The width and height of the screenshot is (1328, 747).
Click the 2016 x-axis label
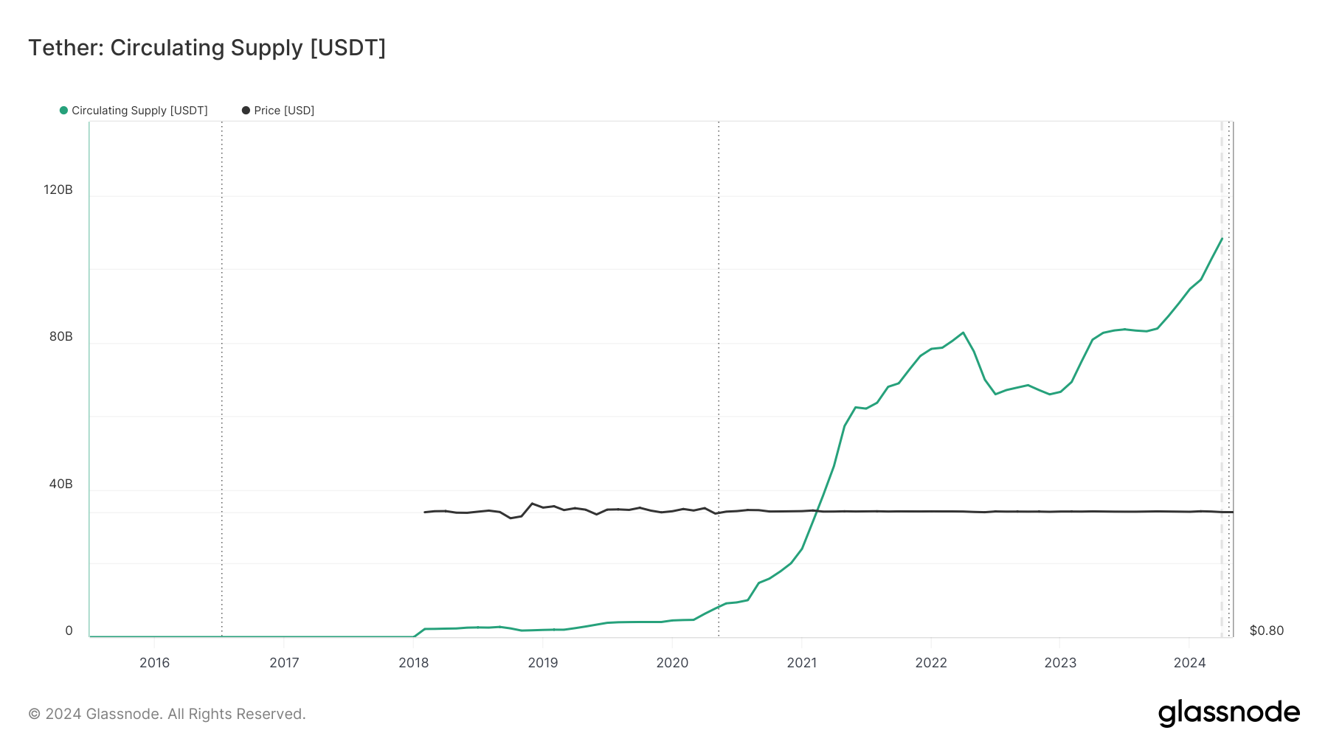(x=155, y=662)
